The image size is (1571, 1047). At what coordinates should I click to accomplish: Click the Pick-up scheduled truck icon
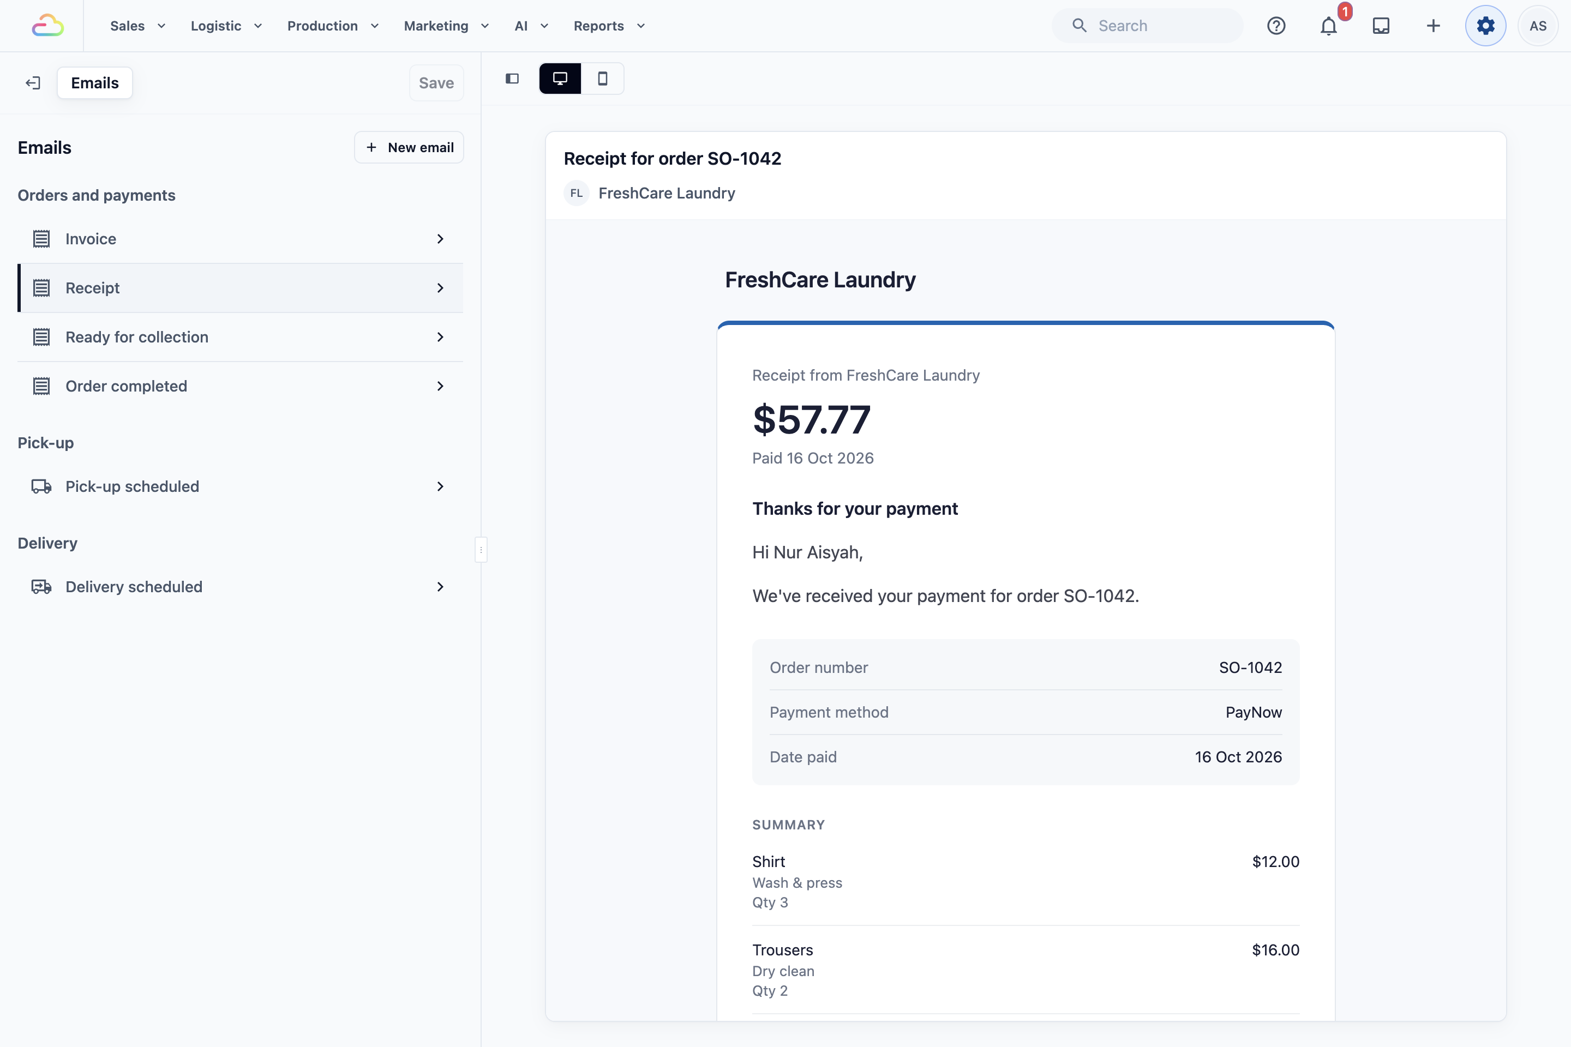coord(41,486)
